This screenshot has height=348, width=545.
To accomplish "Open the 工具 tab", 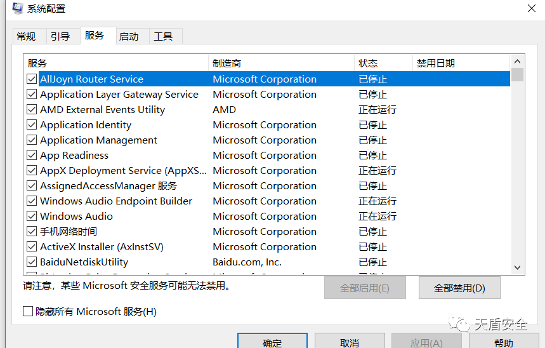I will 163,37.
